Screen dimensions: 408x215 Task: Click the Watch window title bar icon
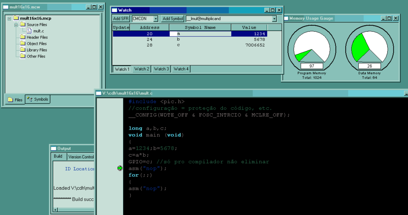click(x=115, y=10)
